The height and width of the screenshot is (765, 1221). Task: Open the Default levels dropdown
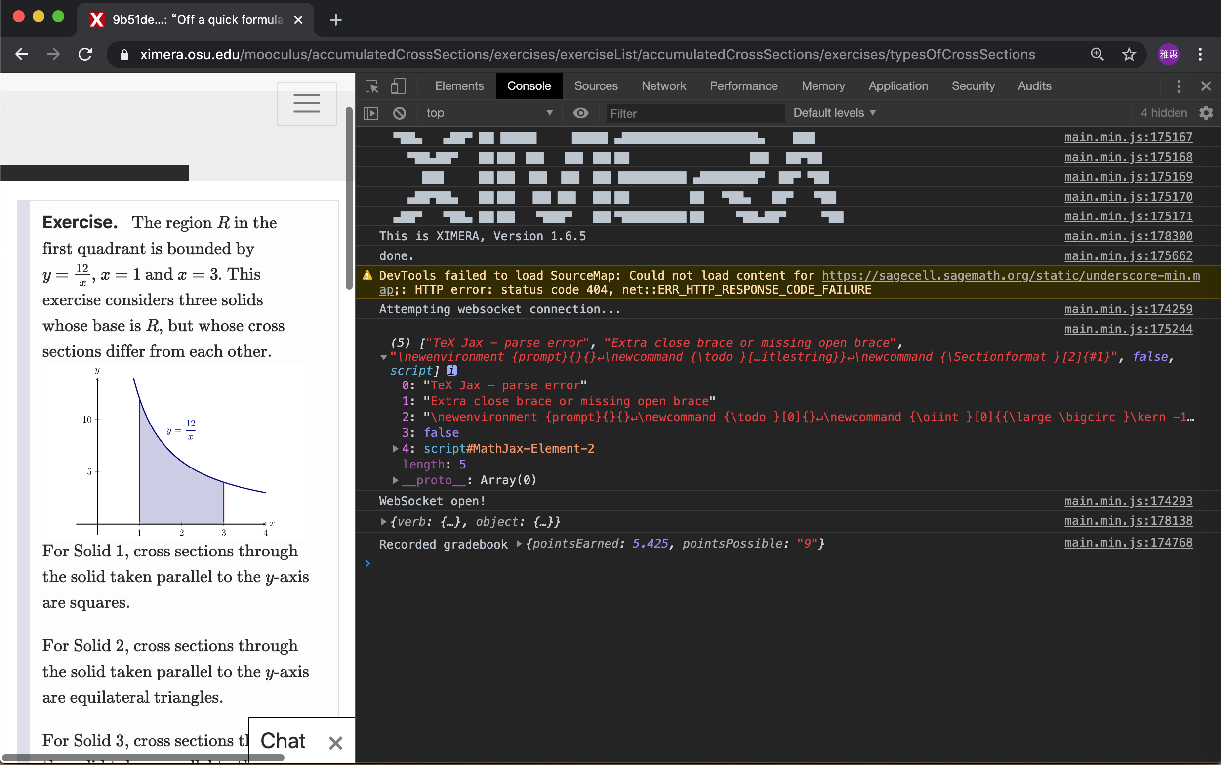834,112
